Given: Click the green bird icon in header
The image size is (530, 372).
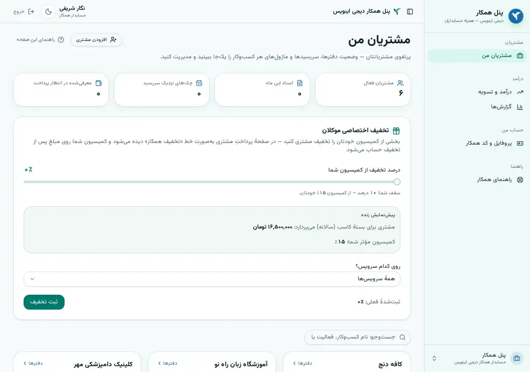Looking at the screenshot, I should pyautogui.click(x=397, y=12).
